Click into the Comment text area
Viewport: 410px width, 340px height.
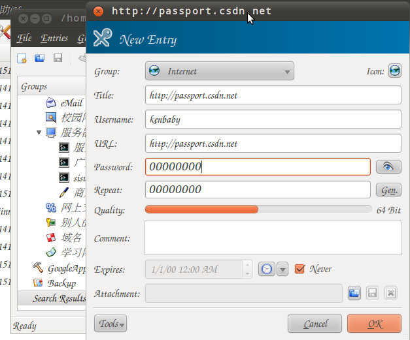273,238
